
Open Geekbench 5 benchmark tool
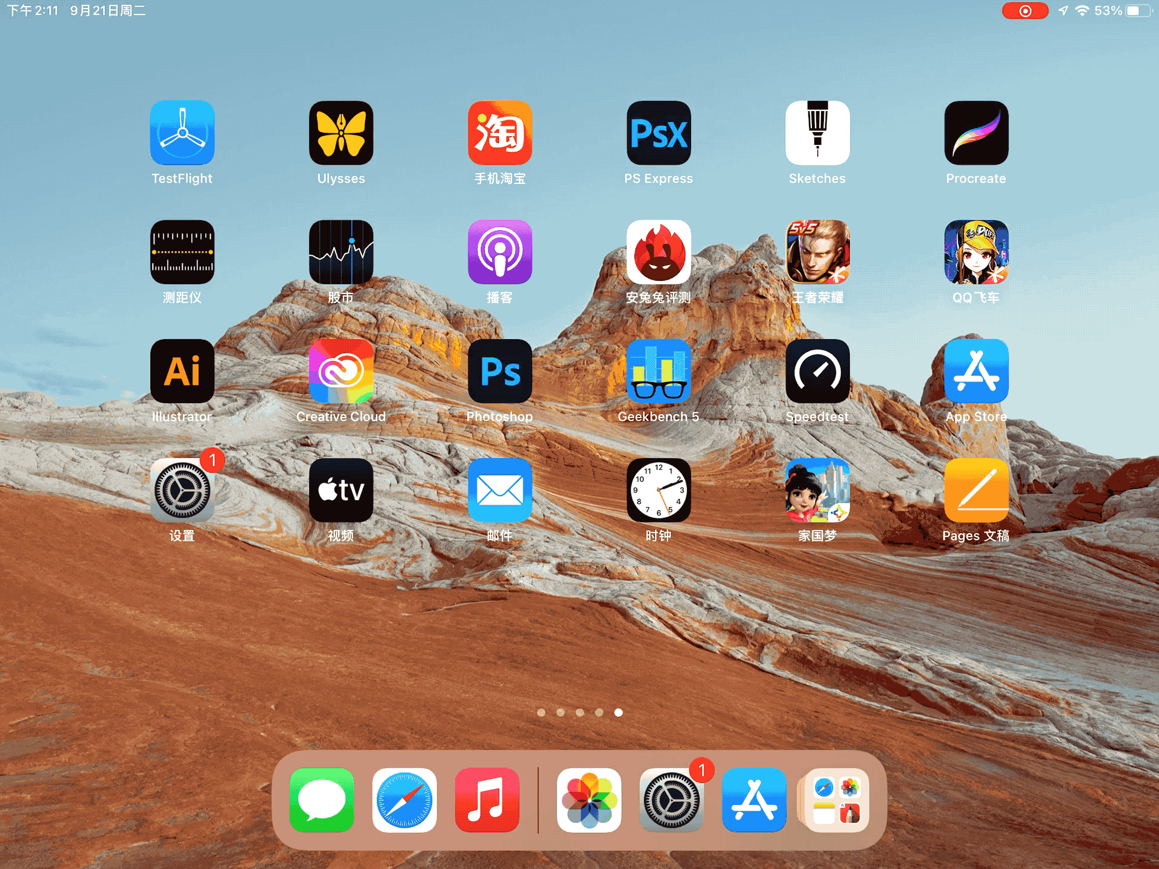pos(658,380)
